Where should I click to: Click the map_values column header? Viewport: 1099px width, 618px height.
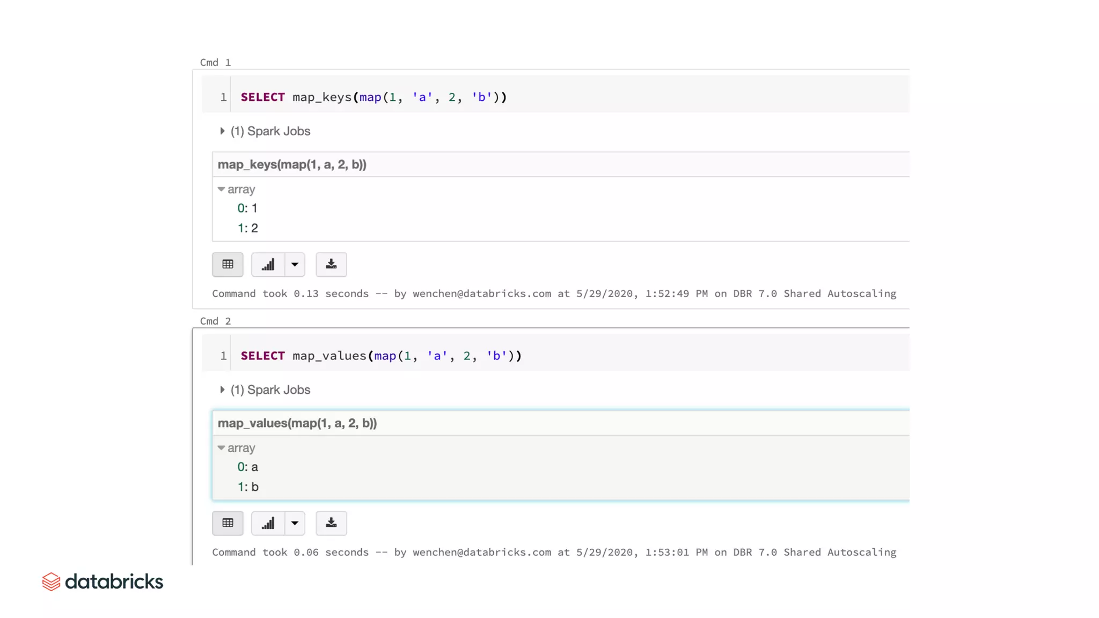297,423
